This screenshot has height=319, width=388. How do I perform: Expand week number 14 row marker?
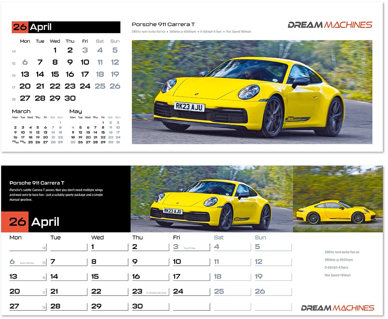tap(13, 51)
